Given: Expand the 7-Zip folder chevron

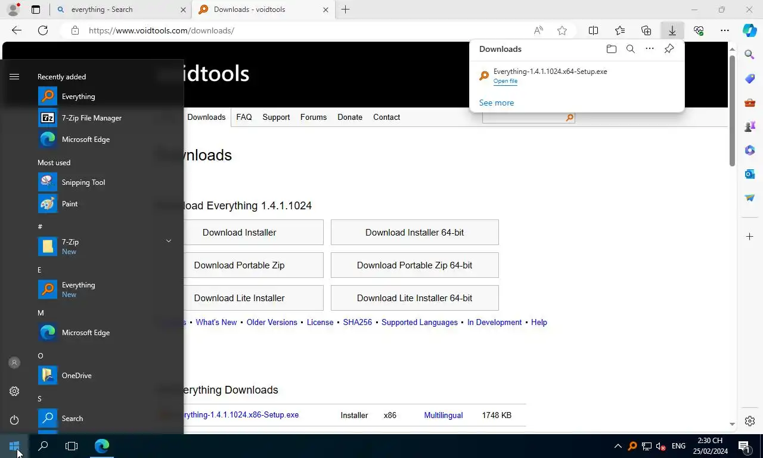Looking at the screenshot, I should [x=169, y=241].
